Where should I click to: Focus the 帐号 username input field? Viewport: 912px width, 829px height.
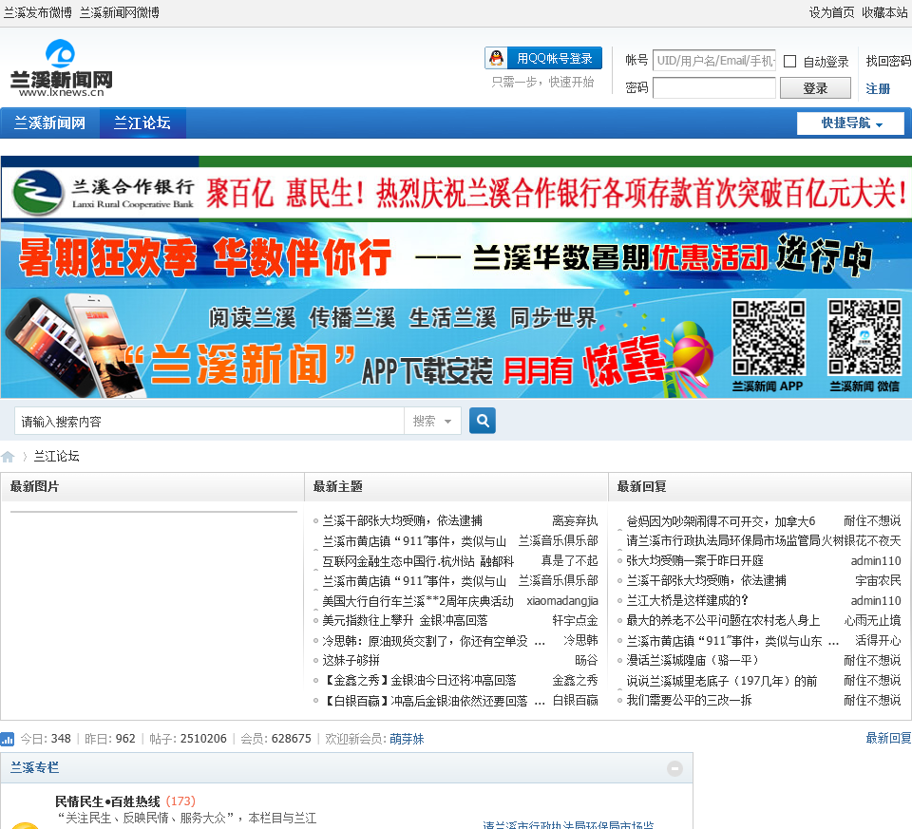714,61
